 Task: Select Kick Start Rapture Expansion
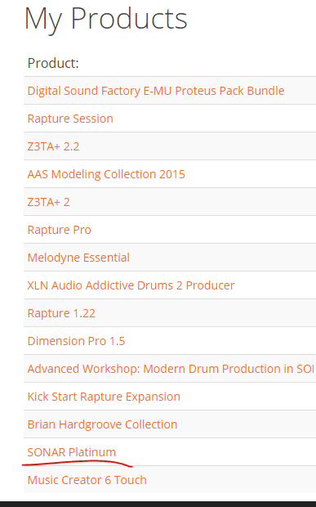click(x=104, y=397)
